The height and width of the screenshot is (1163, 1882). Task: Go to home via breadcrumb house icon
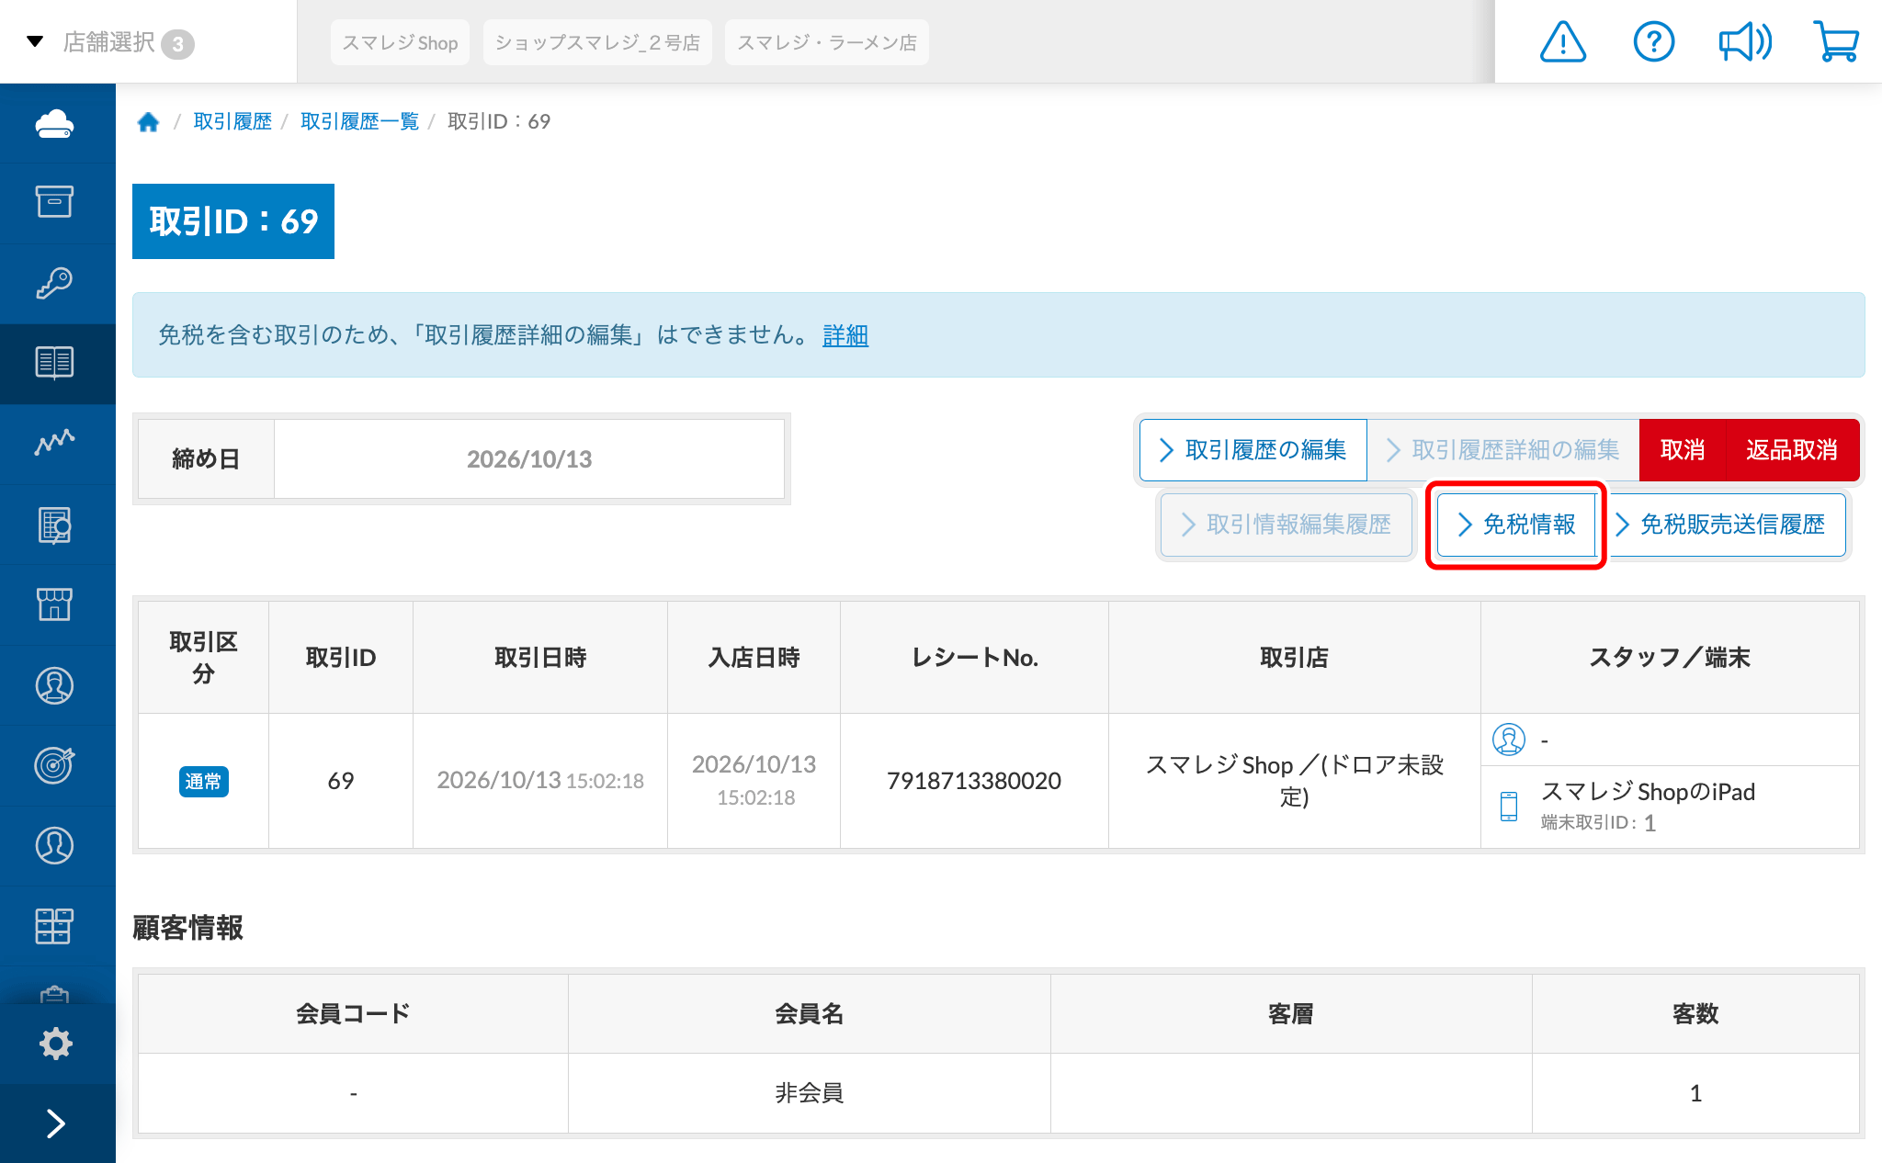click(x=148, y=122)
